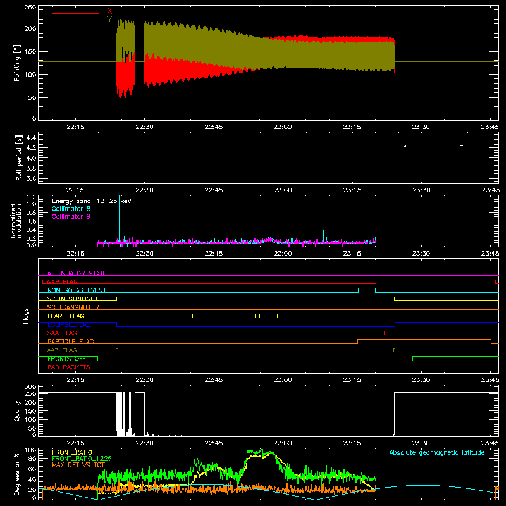Click the red X legend label
Screen dimensions: 506x506
click(109, 11)
